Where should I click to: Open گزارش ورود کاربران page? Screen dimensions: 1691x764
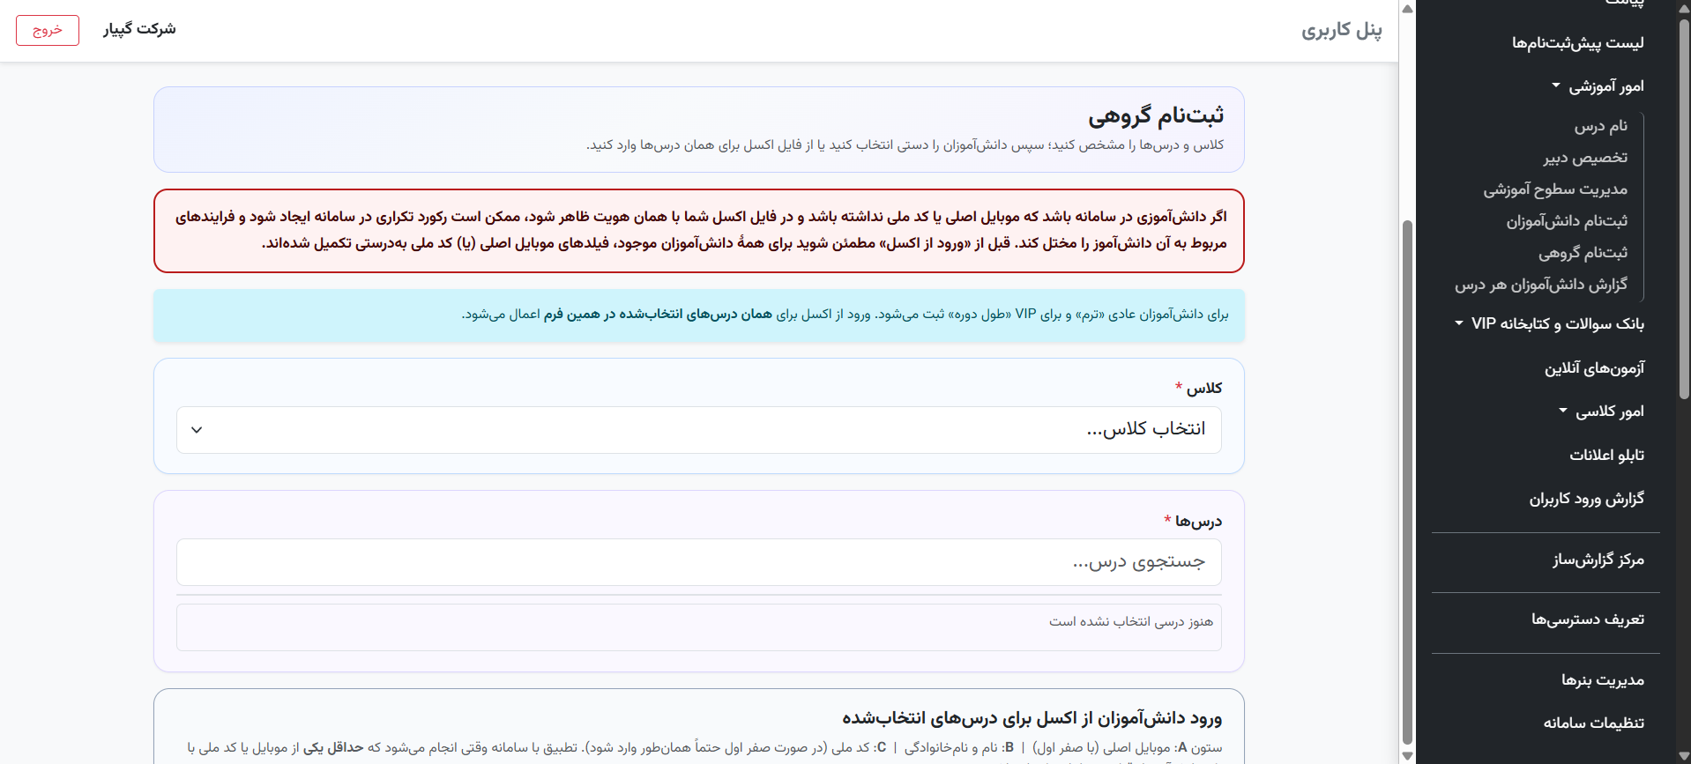1586,499
